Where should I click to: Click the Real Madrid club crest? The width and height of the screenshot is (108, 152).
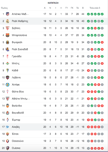click(8, 21)
